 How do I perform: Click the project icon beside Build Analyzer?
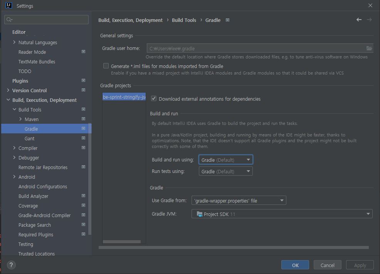tap(83, 196)
